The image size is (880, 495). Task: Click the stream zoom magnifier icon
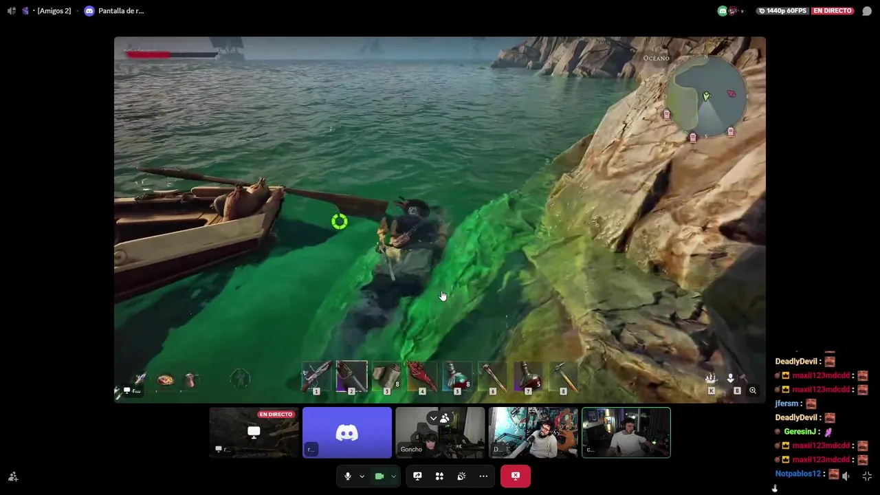(753, 390)
